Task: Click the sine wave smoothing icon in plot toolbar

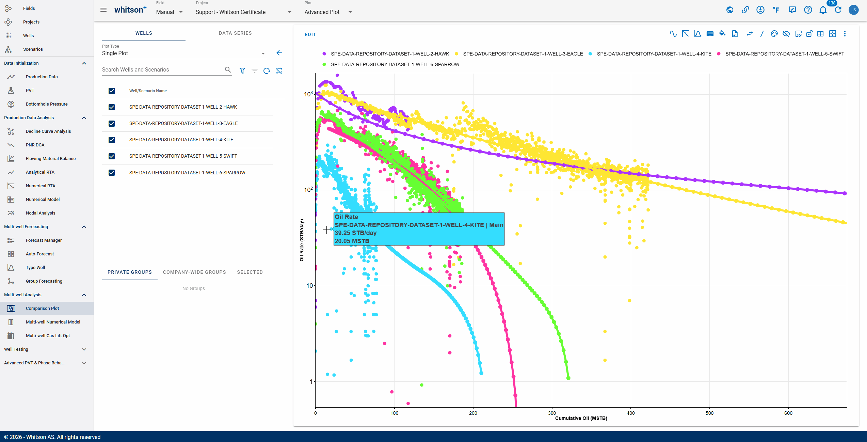Action: 673,34
